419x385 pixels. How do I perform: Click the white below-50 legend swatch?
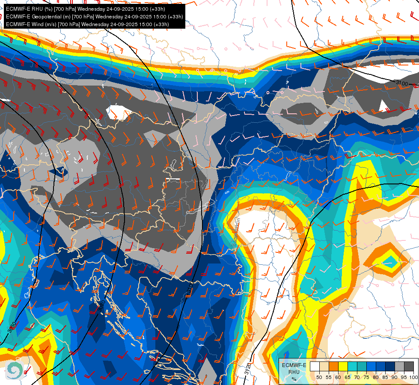[x=315, y=366]
